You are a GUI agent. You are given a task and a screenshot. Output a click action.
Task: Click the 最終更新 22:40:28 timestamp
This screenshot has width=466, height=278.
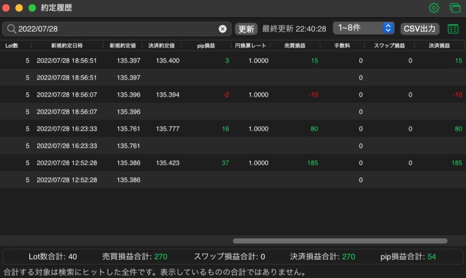pos(294,29)
